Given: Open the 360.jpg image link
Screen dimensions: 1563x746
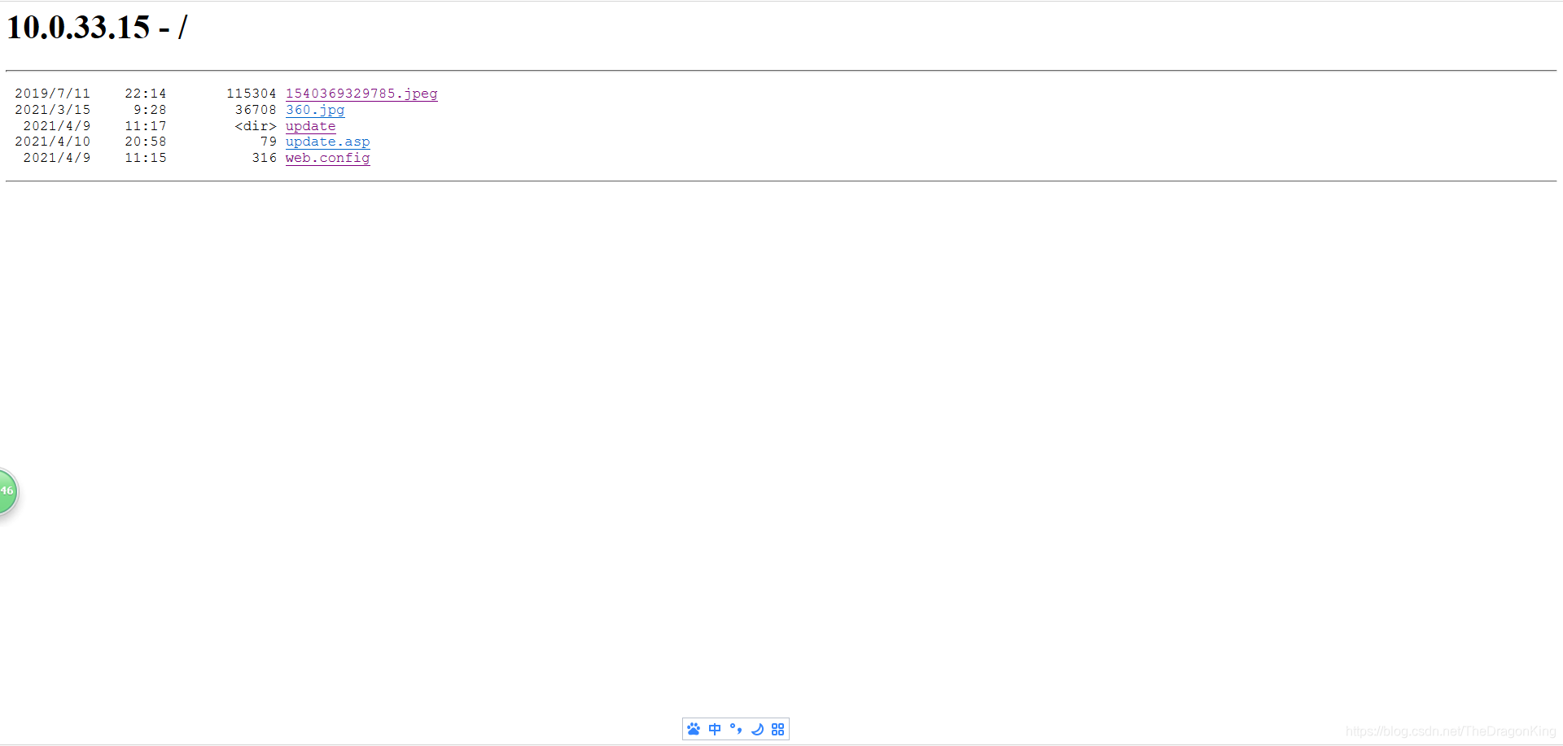Looking at the screenshot, I should coord(315,110).
